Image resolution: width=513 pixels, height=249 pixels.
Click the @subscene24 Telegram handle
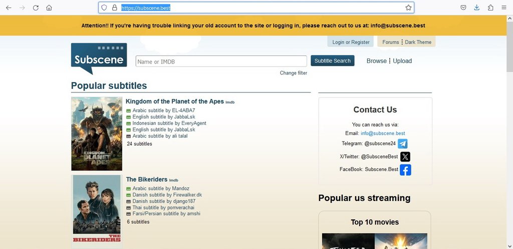coord(380,143)
